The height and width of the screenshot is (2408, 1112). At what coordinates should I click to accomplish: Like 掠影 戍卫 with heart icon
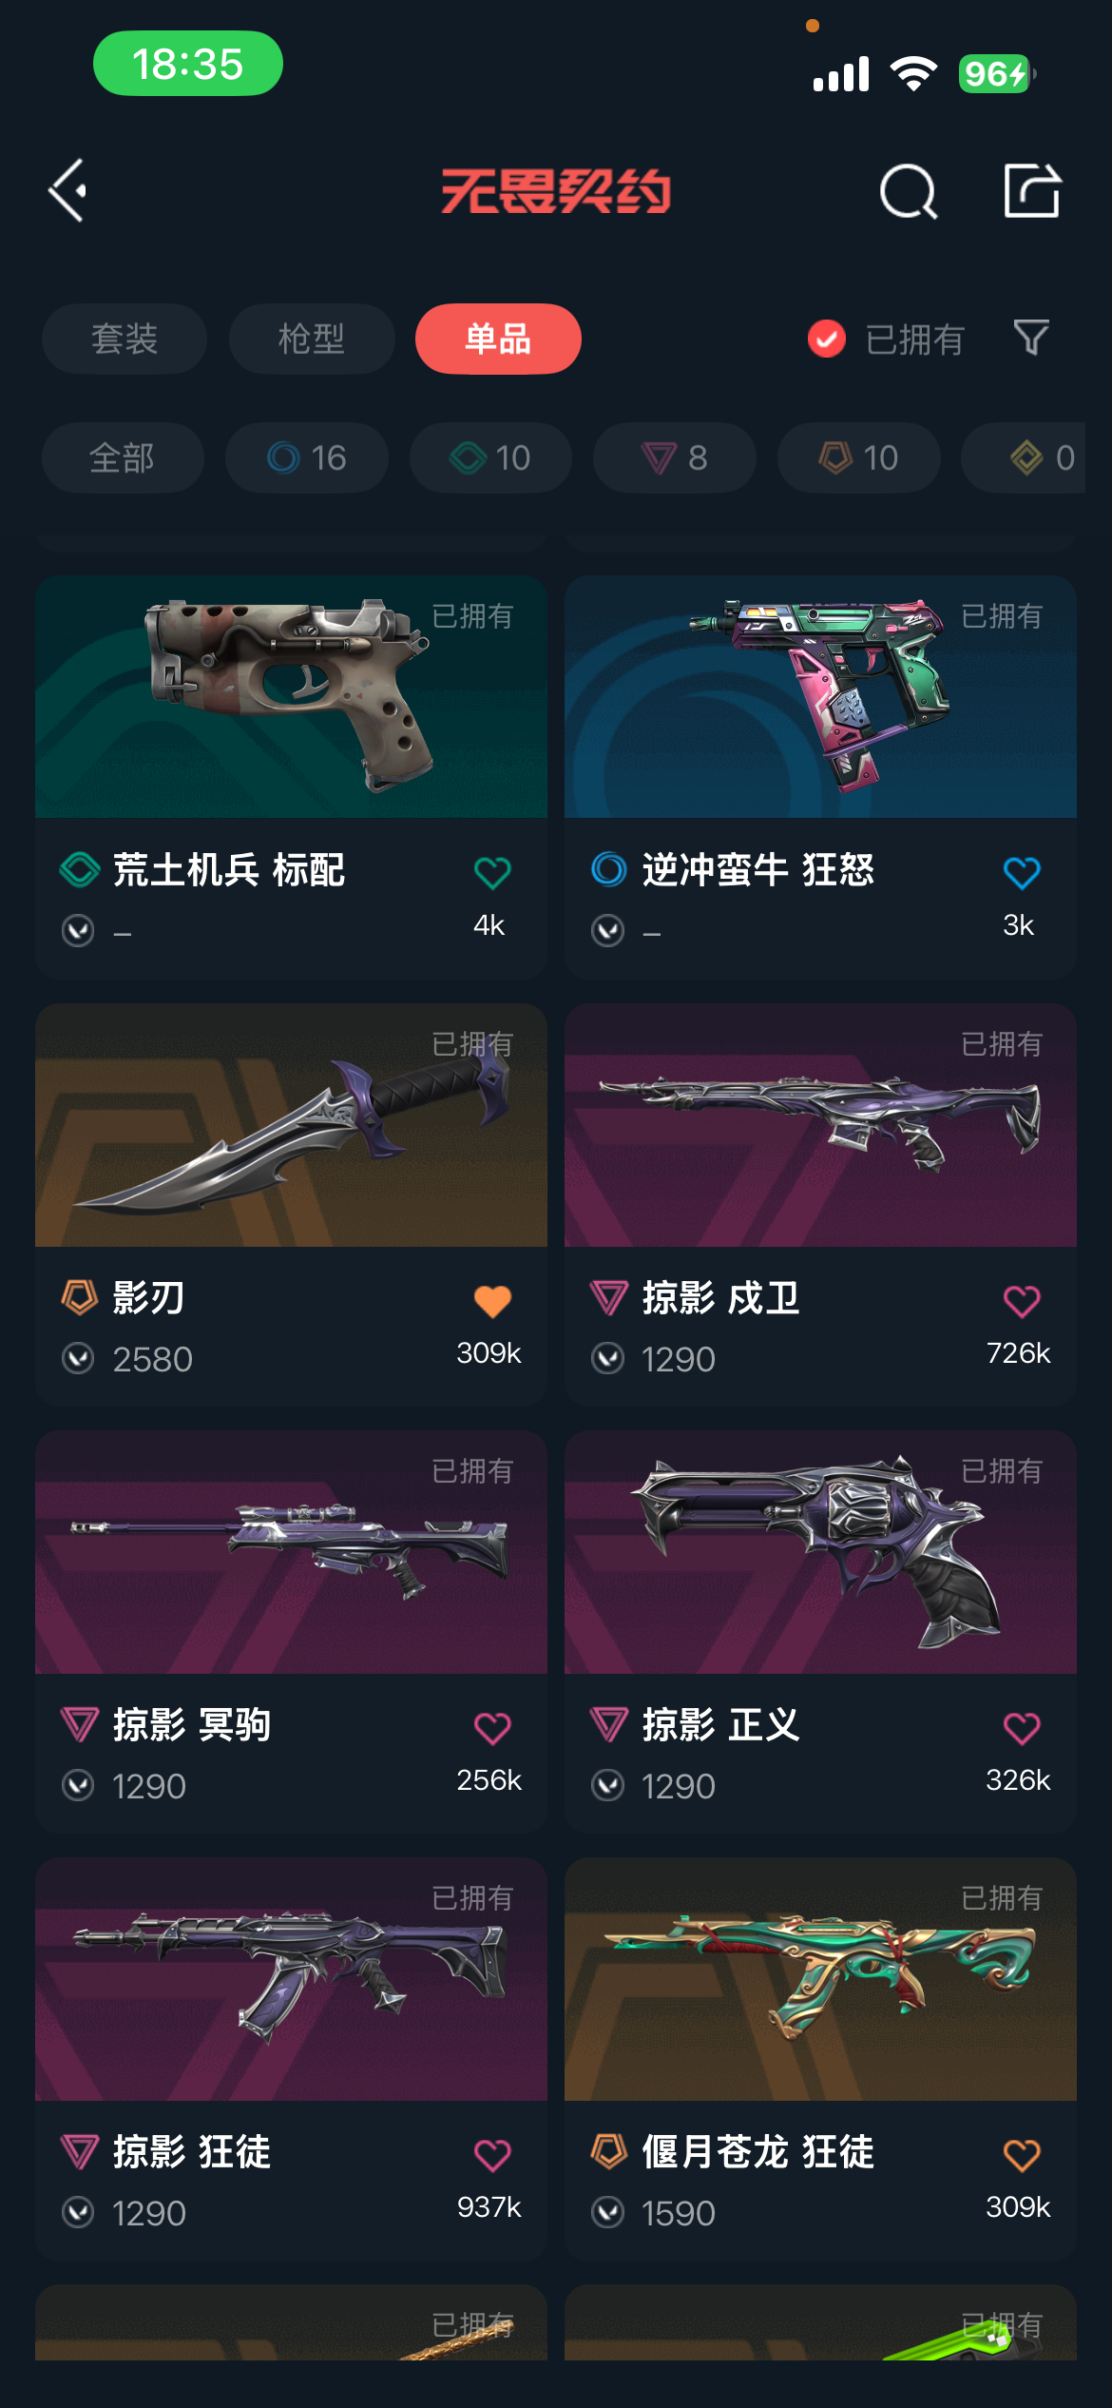pos(1022,1300)
